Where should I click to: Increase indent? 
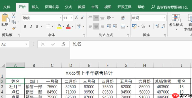pyautogui.click(x=115, y=26)
